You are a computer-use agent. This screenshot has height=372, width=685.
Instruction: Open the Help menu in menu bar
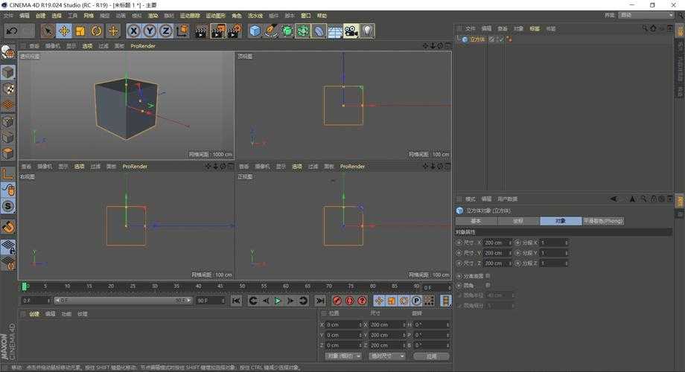(x=322, y=16)
